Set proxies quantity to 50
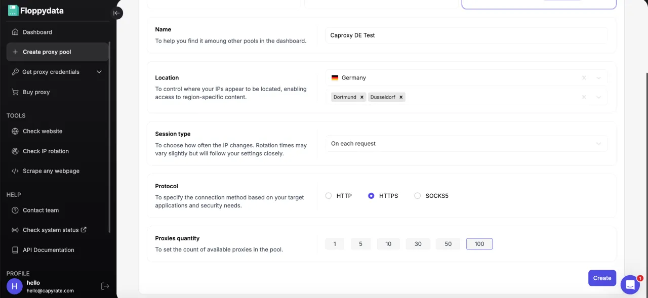Viewport: 648px width, 298px height. pyautogui.click(x=448, y=244)
